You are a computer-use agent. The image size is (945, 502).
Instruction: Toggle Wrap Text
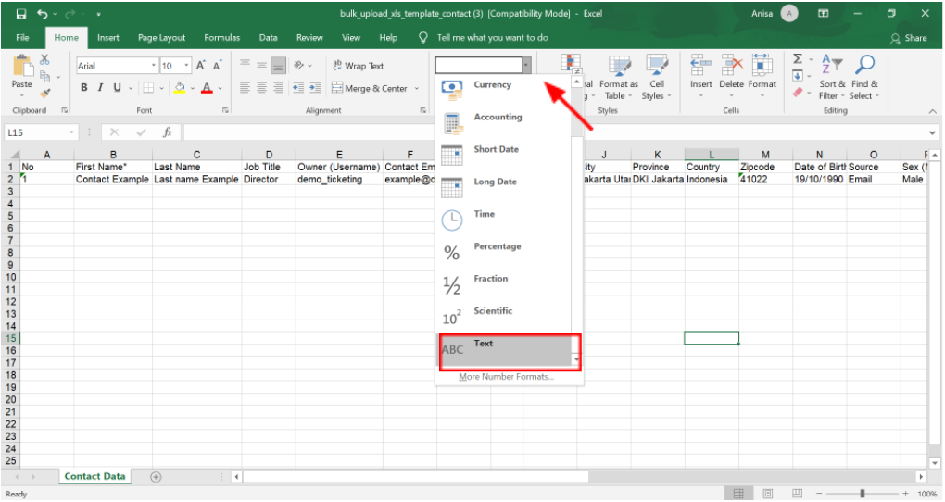(358, 66)
